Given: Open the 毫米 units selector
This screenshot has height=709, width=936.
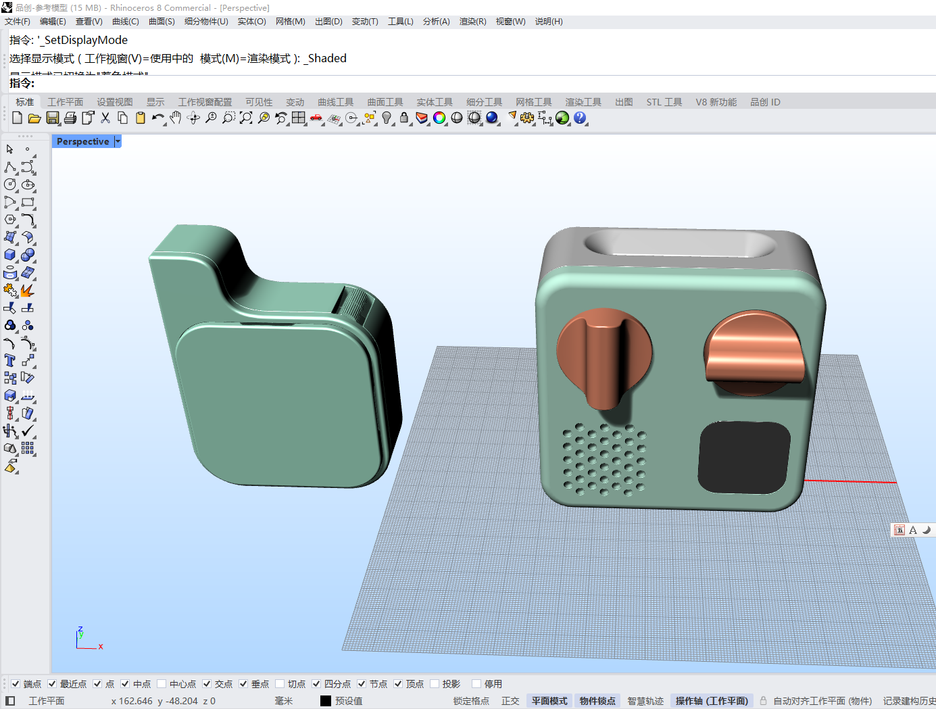Looking at the screenshot, I should [284, 701].
